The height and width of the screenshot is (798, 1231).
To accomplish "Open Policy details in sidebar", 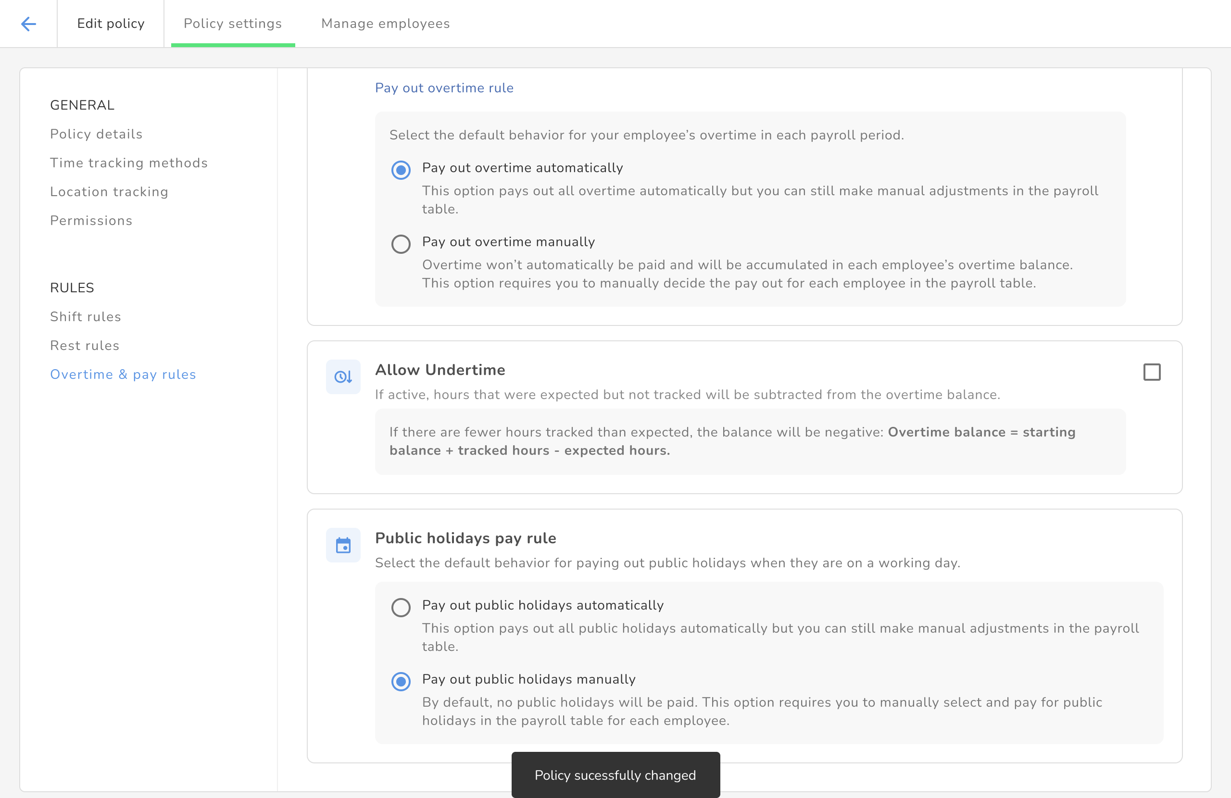I will point(96,134).
